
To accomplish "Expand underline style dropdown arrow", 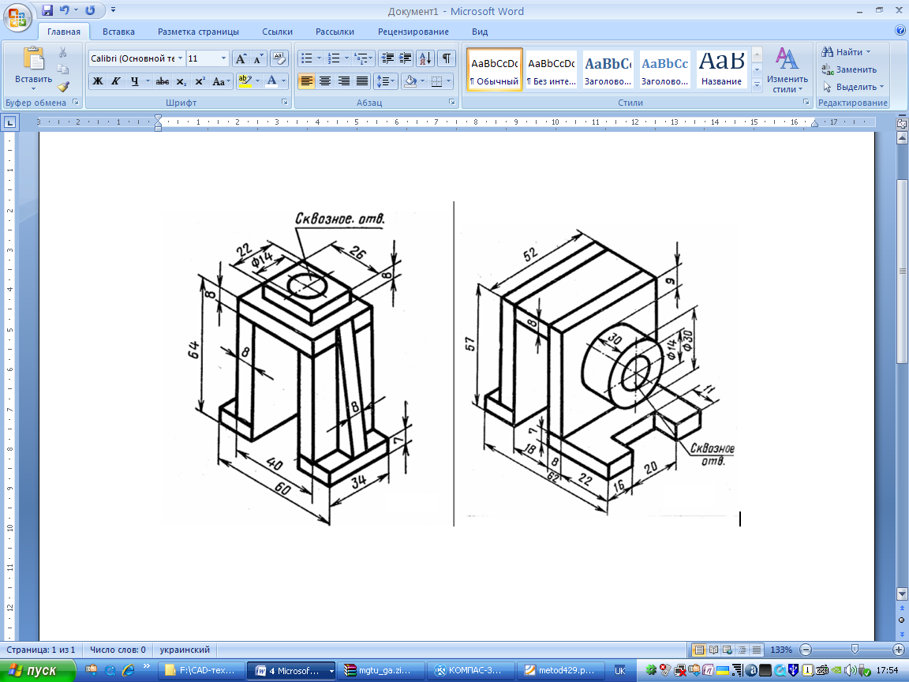I will [148, 81].
